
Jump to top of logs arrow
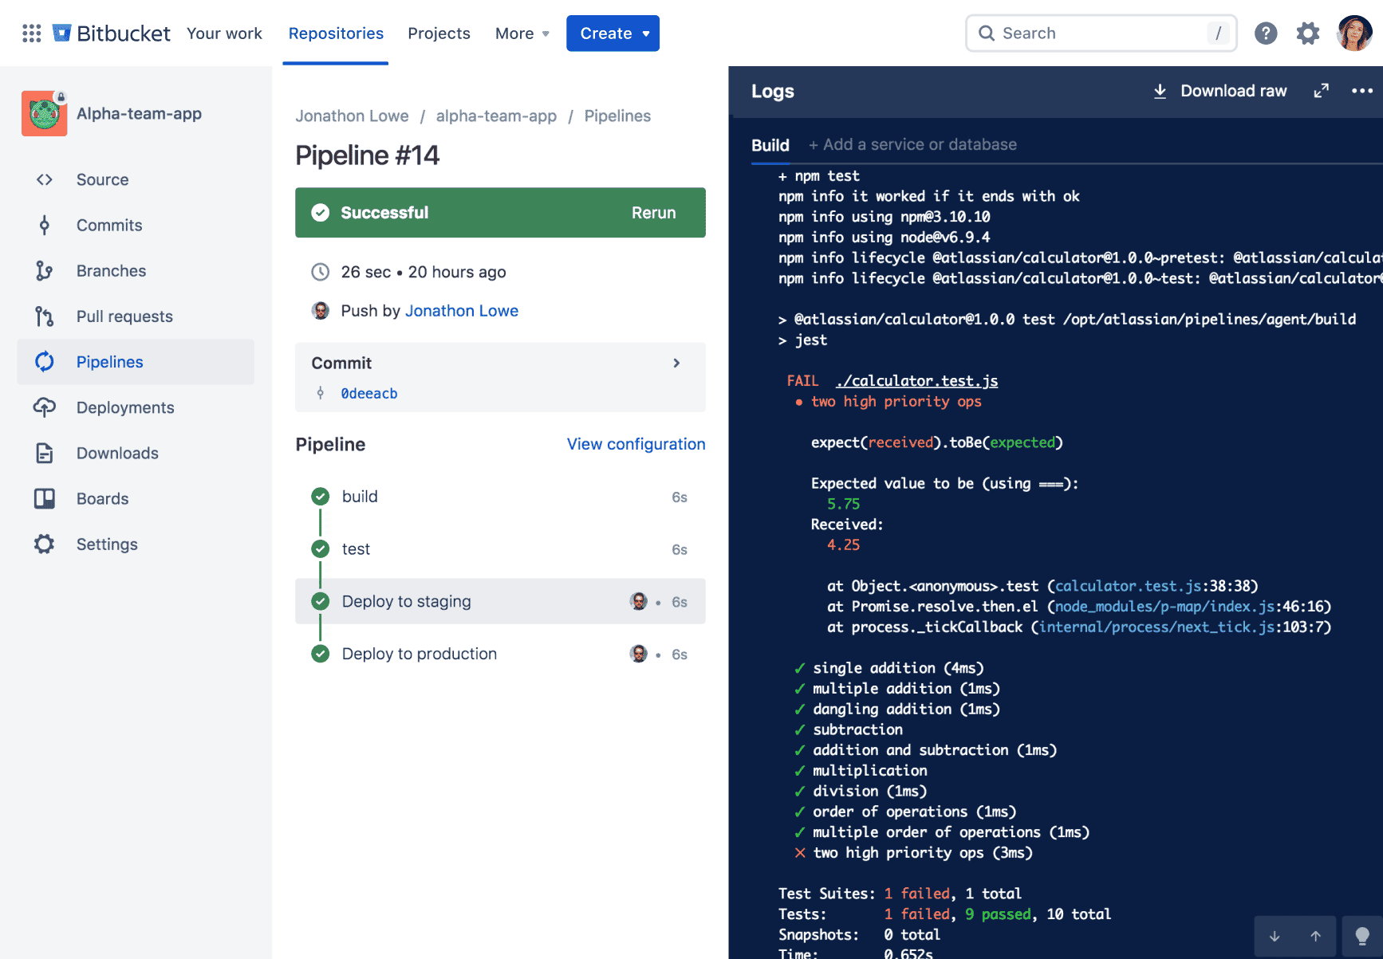pyautogui.click(x=1316, y=936)
